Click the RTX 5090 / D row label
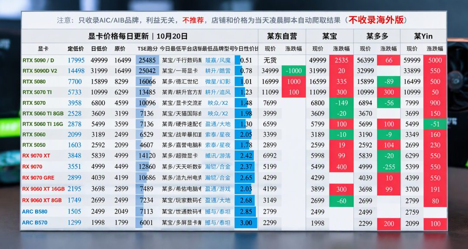Screen dimensions: 468x249 (x=38, y=60)
